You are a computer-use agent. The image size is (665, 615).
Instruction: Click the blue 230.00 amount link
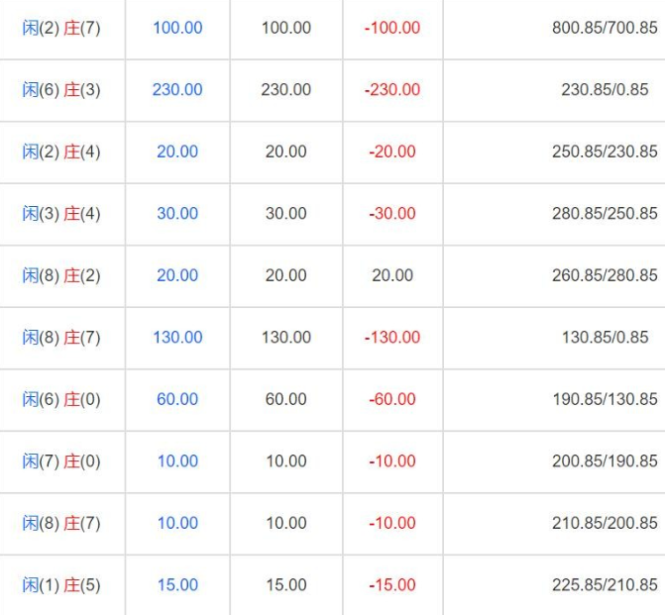[177, 89]
